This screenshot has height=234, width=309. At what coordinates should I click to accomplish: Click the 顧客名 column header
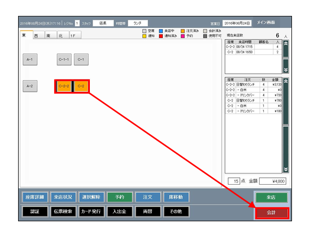click(x=264, y=42)
